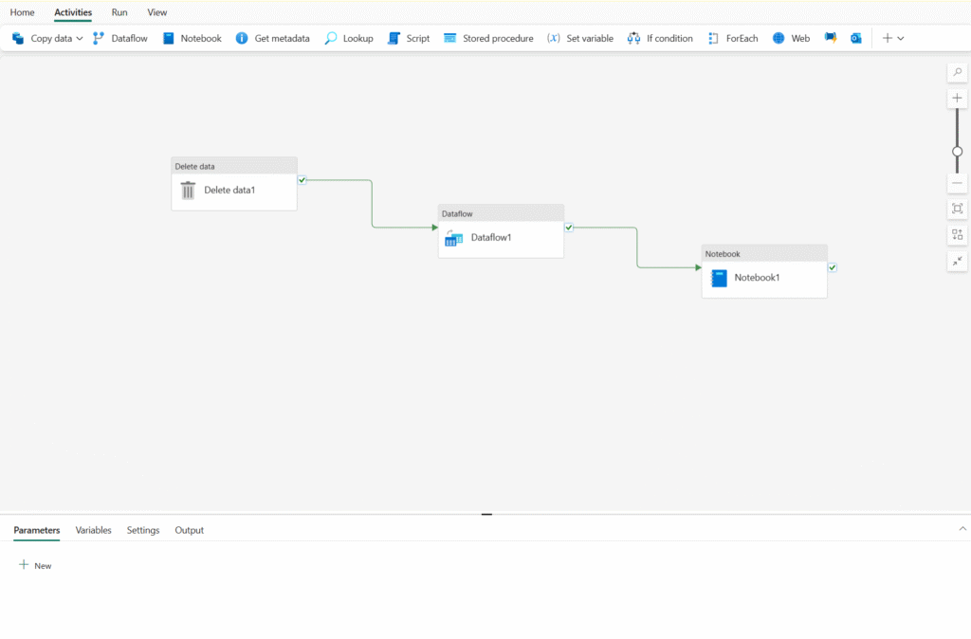
Task: Click the Notebook node header label
Action: click(x=723, y=254)
